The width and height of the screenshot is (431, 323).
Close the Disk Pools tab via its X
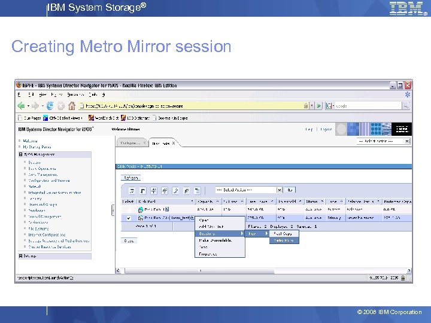(x=174, y=144)
